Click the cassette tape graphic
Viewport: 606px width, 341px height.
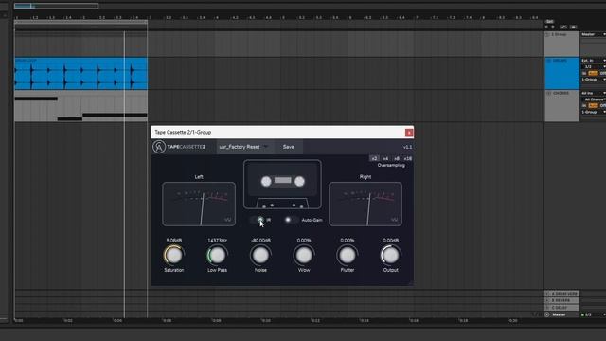point(282,185)
